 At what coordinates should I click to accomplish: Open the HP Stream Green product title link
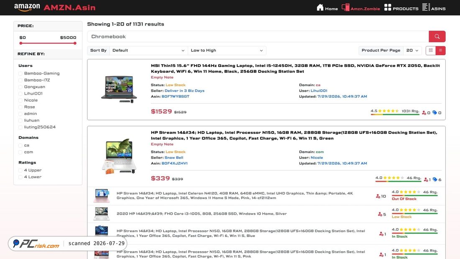tap(294, 136)
